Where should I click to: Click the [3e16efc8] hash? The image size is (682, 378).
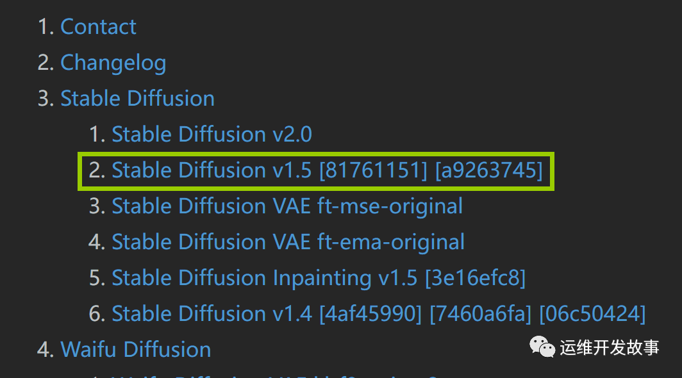click(475, 278)
